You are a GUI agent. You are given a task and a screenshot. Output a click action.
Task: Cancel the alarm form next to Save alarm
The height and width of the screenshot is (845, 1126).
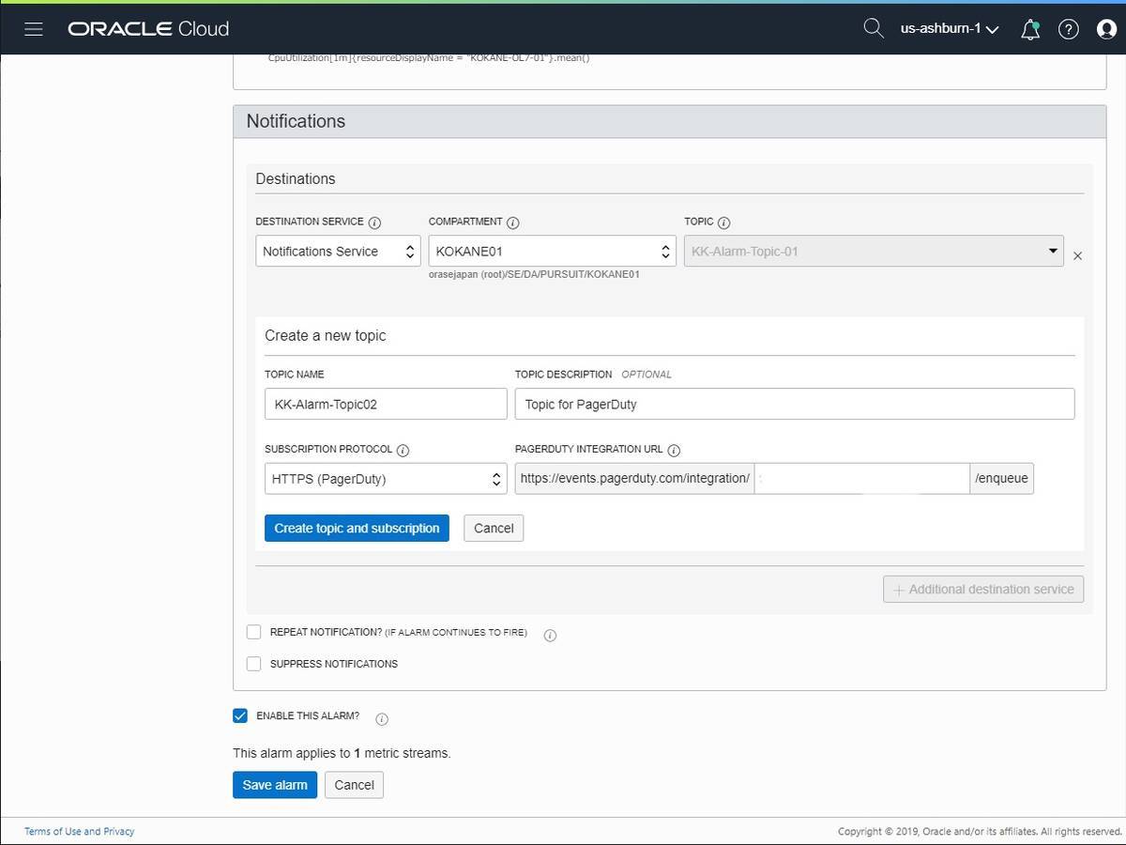coord(355,785)
